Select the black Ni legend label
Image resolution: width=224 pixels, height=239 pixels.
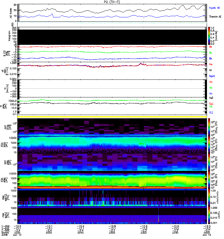(x=210, y=70)
